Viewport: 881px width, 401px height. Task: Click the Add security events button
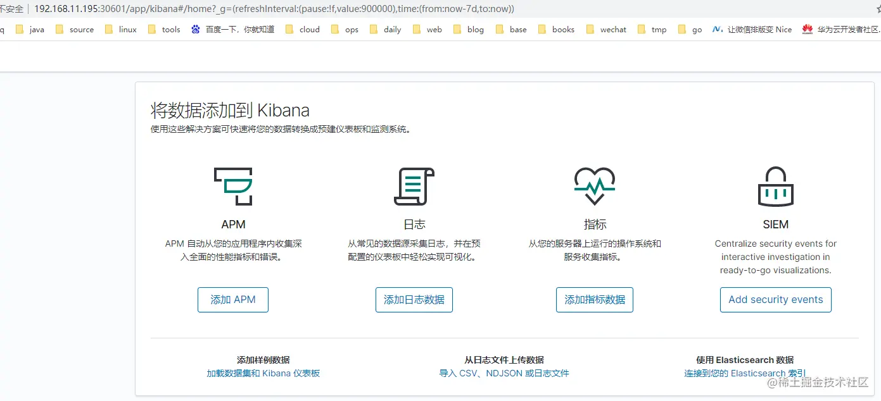click(776, 300)
